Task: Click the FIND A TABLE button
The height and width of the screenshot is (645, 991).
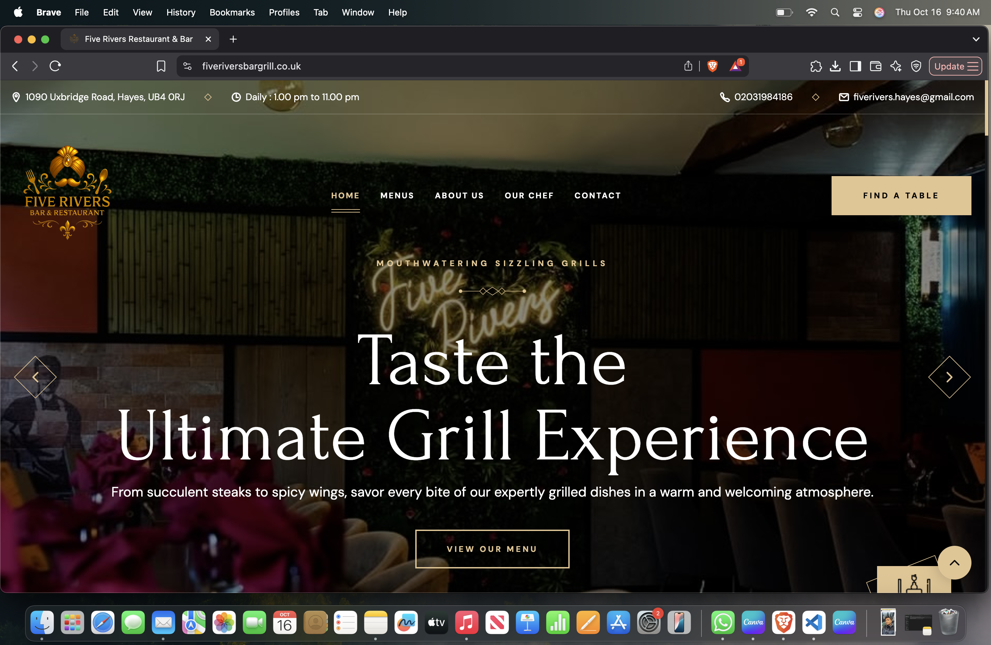Action: click(x=901, y=195)
